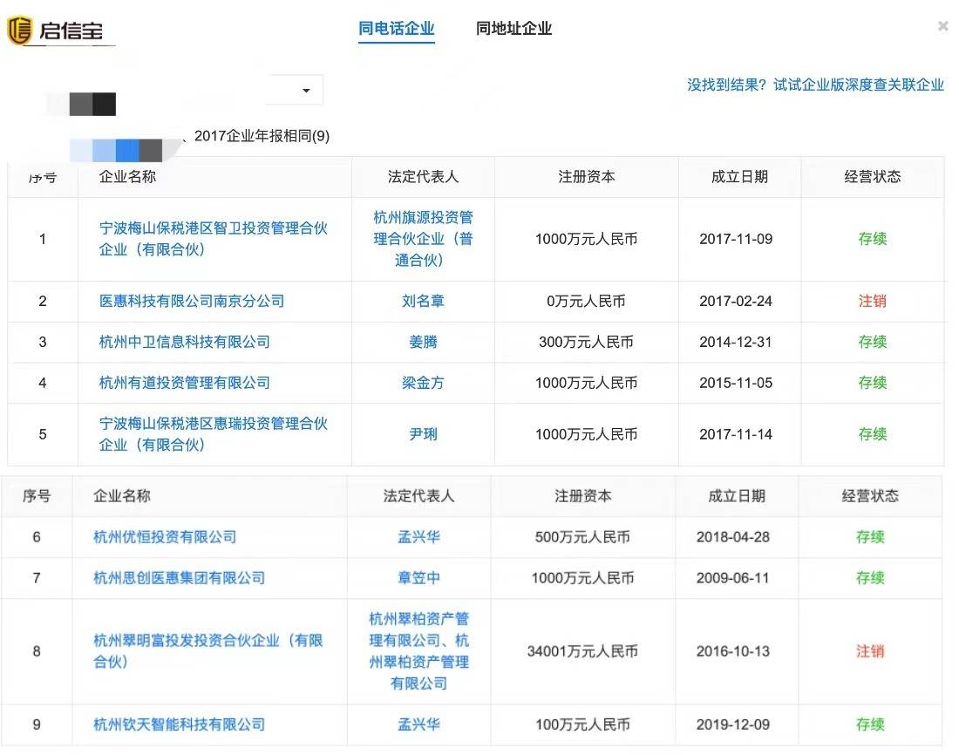Click legal representative 孟兴华 in row 6

point(418,537)
